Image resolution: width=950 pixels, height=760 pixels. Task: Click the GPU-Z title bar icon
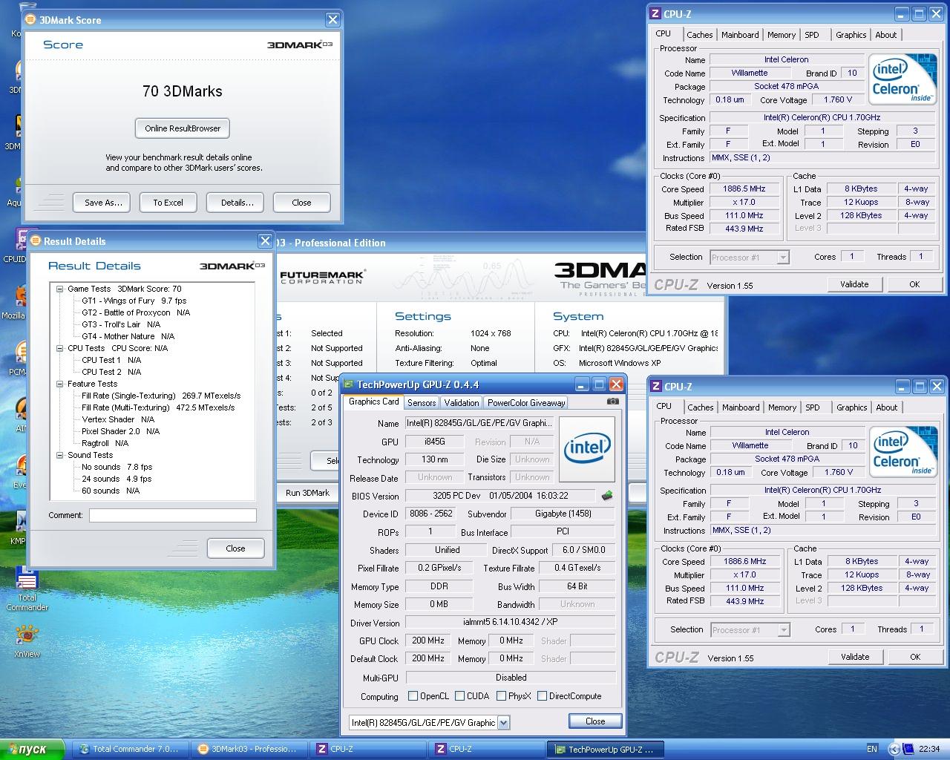click(x=348, y=384)
